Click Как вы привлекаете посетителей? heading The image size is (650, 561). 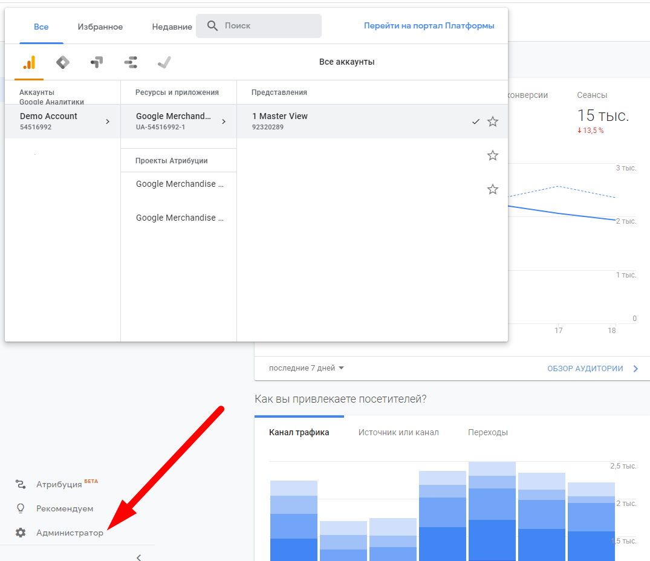pos(340,399)
